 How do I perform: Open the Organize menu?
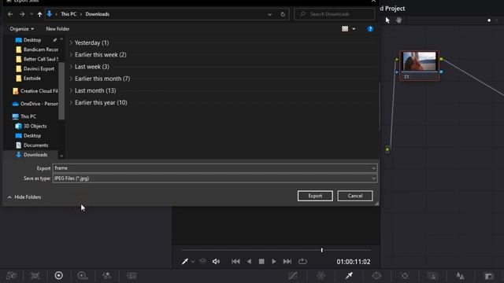click(21, 29)
